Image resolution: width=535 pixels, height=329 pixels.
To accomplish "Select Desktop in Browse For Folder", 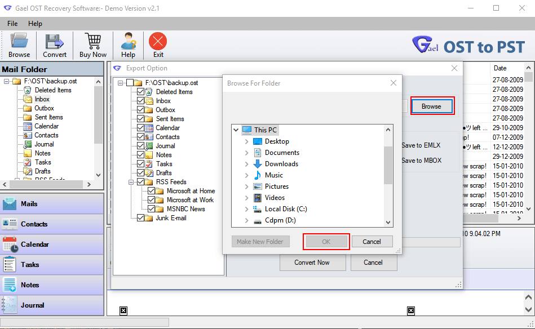I will [x=277, y=141].
